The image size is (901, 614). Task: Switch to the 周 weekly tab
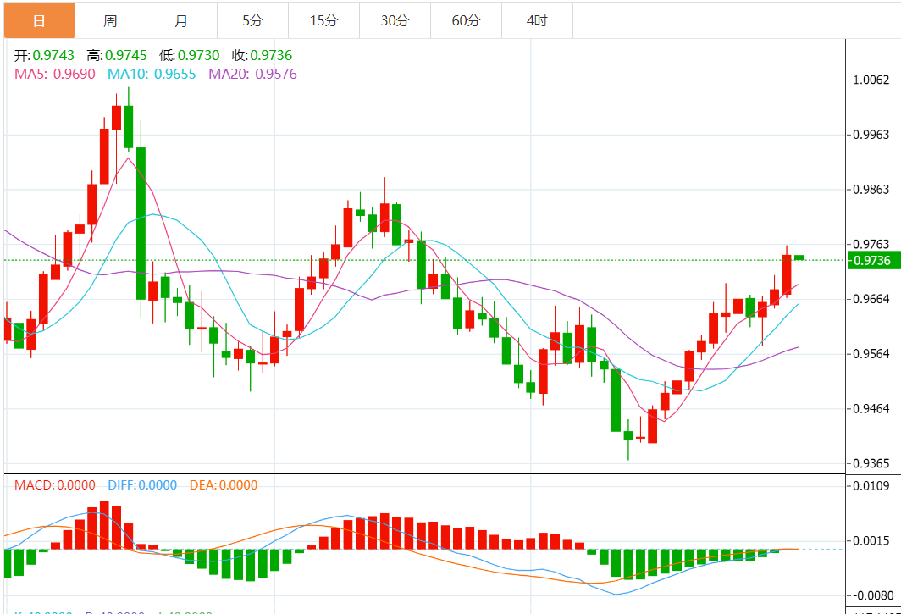(x=110, y=20)
